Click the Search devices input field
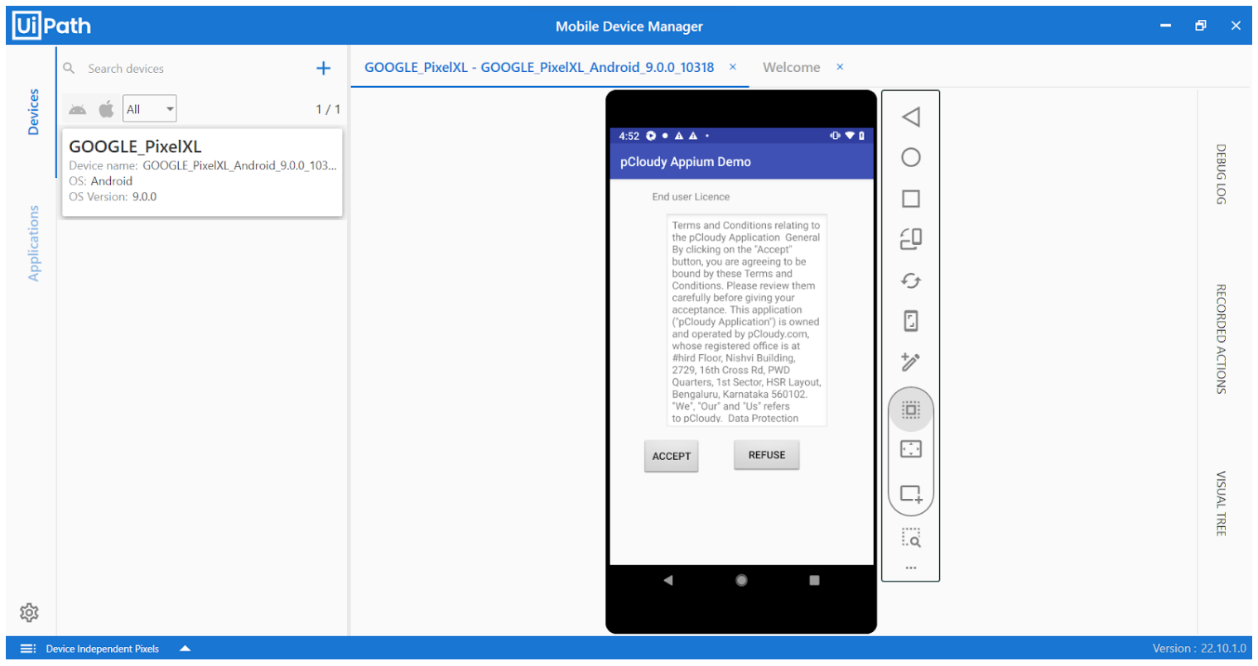Viewport: 1258px width, 666px height. pos(190,69)
